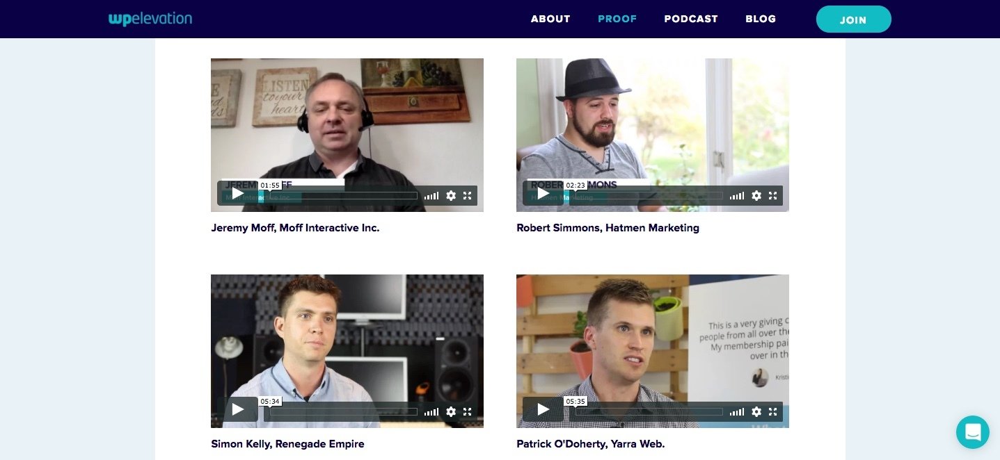Image resolution: width=1000 pixels, height=460 pixels.
Task: Play the Jeremy Moff video
Action: tap(237, 193)
